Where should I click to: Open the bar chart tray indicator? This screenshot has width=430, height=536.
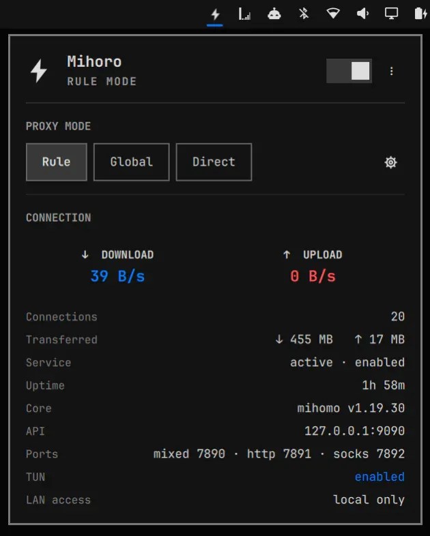tap(244, 14)
